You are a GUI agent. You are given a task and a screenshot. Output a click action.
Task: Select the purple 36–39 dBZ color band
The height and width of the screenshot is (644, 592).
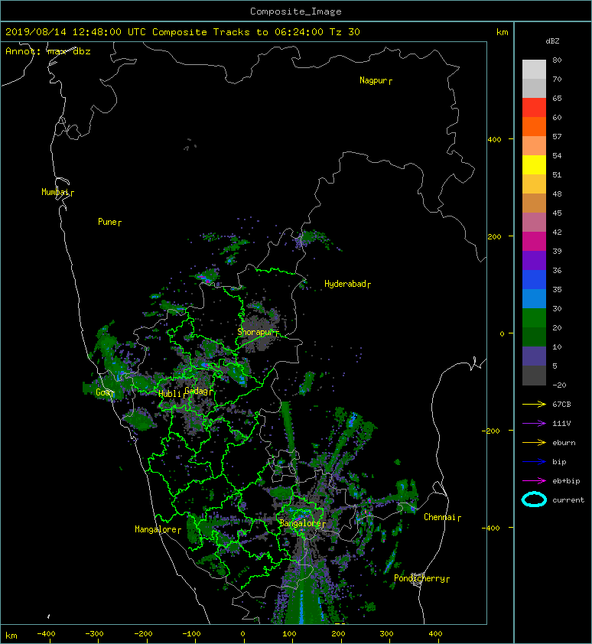tap(534, 260)
